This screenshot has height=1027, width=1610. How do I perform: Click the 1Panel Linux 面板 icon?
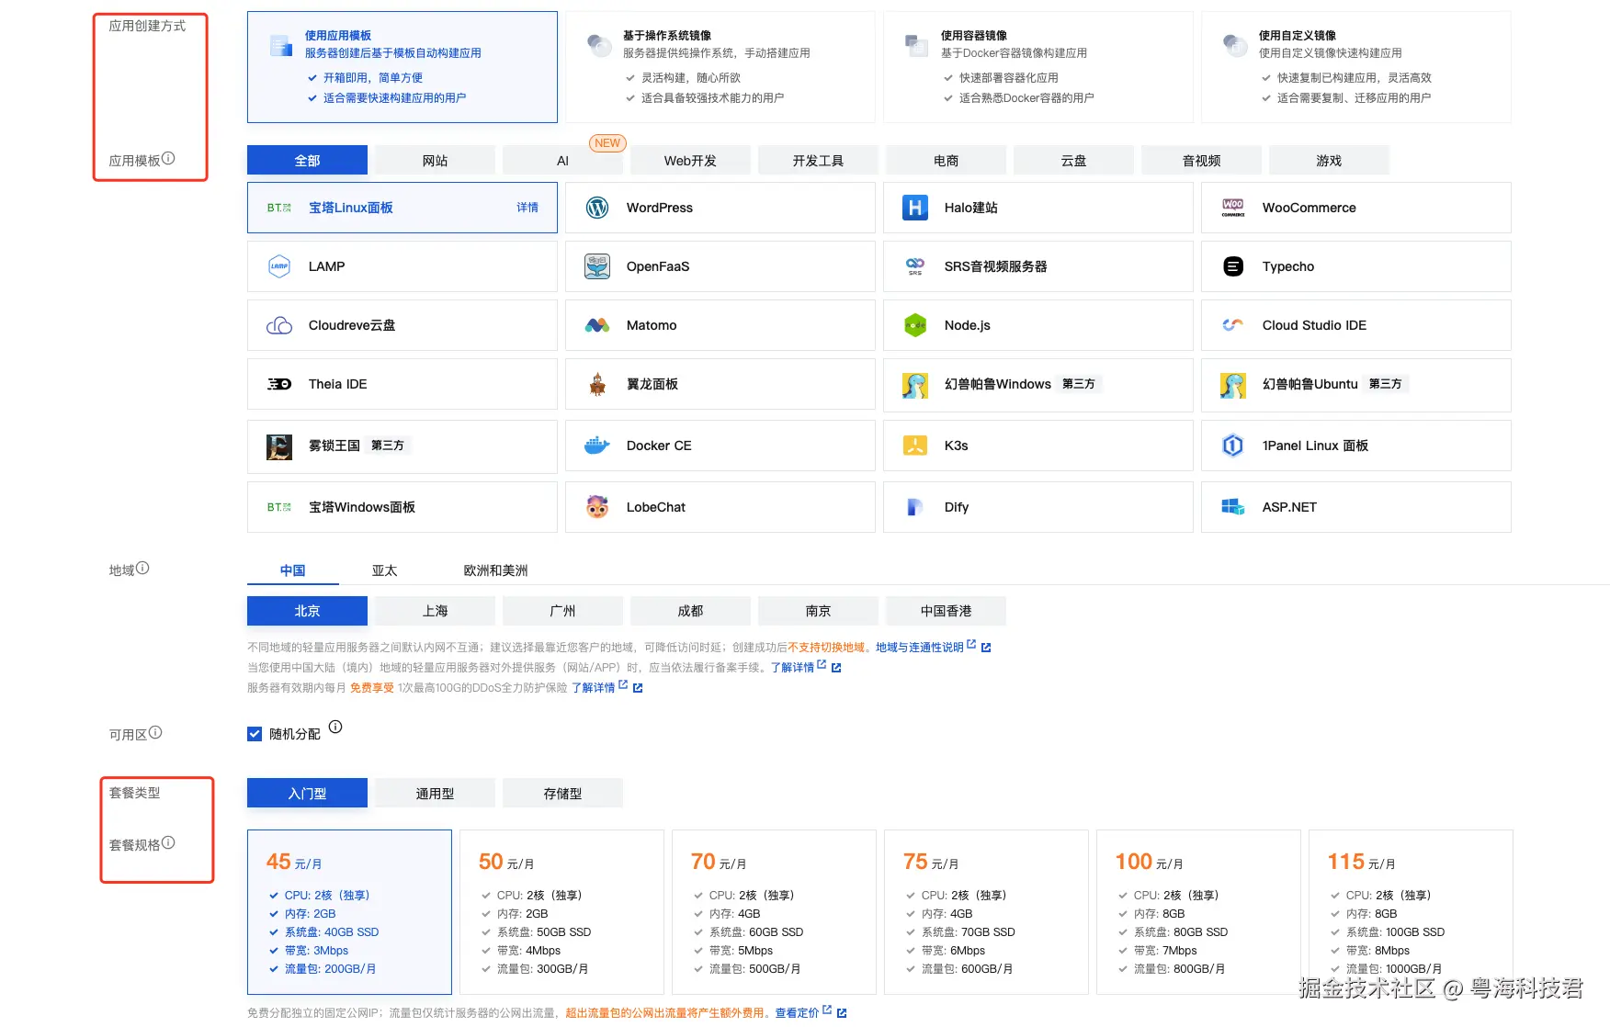click(x=1233, y=446)
